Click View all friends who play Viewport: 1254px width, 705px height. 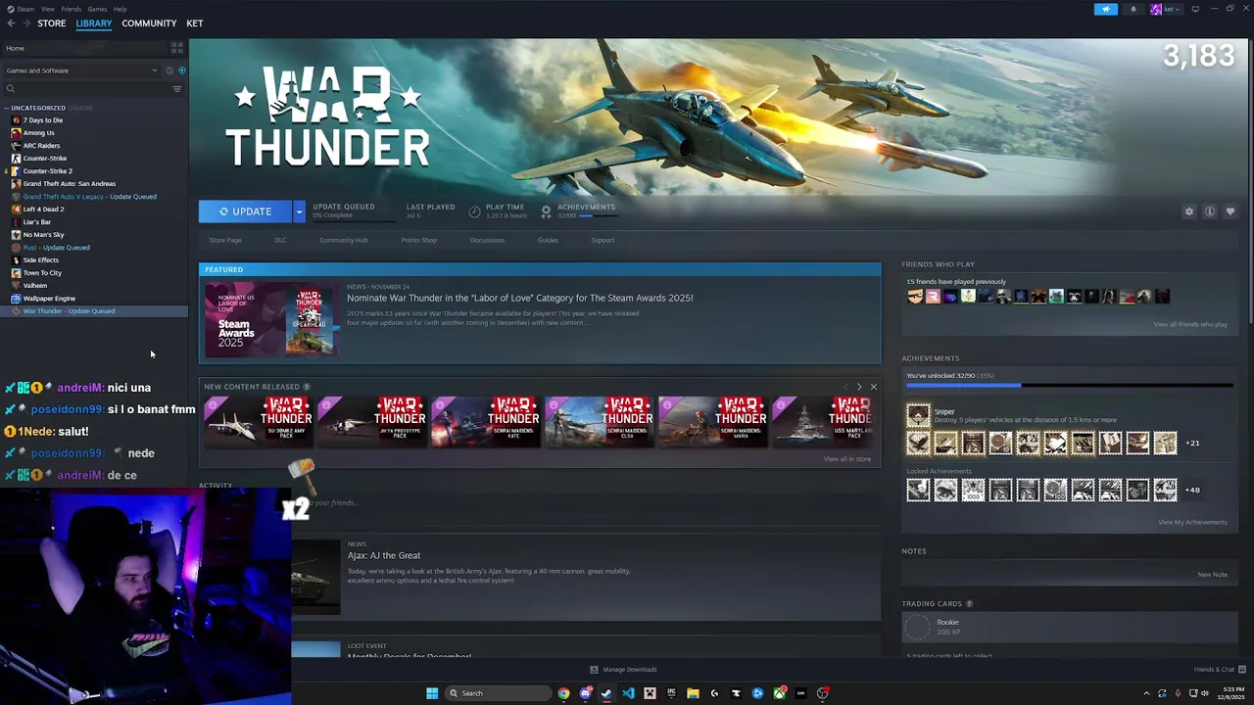1190,324
